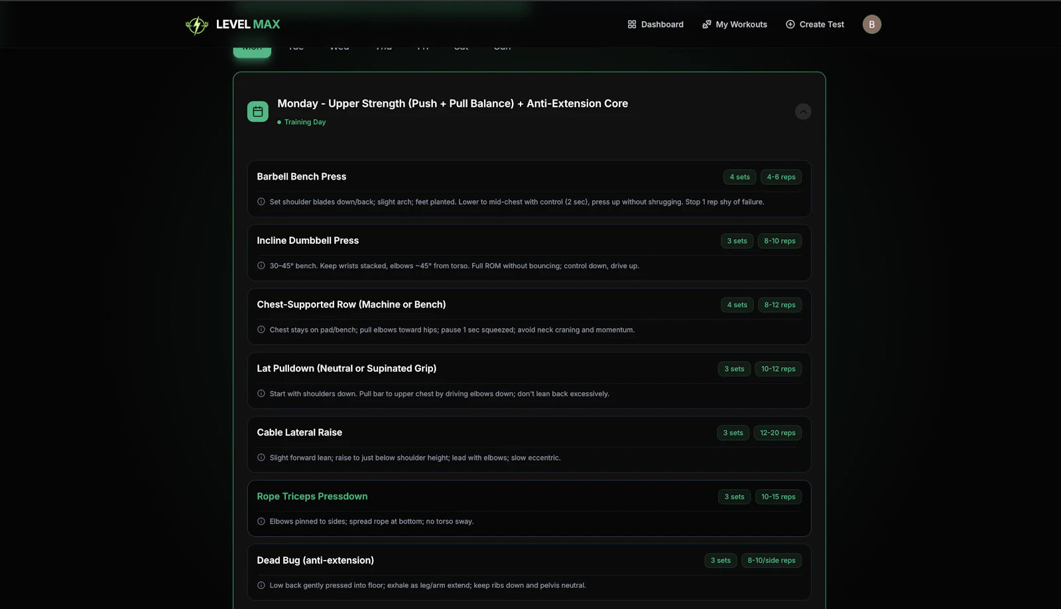
Task: Click the 8-10/side reps badge
Action: coord(772,561)
